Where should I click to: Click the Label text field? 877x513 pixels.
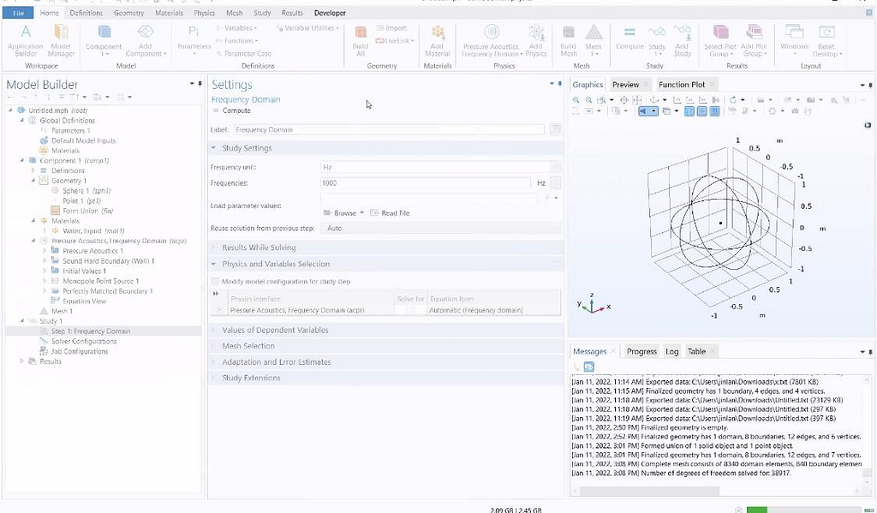pos(390,130)
